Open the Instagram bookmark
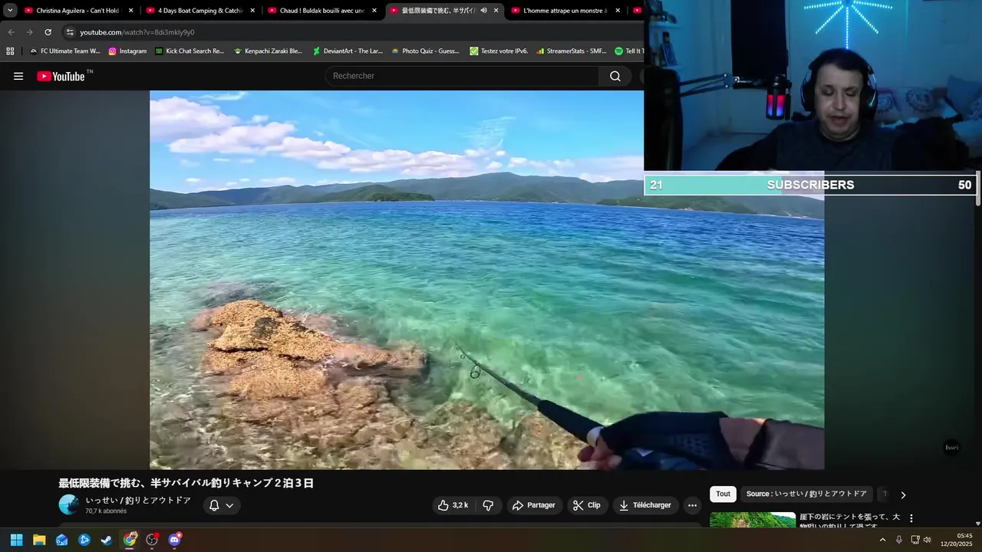 [x=127, y=51]
